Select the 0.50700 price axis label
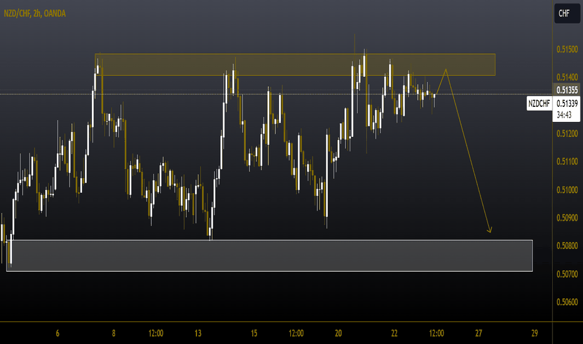The width and height of the screenshot is (583, 344). [x=567, y=274]
